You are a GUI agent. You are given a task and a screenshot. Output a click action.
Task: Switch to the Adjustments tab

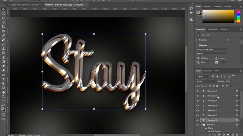(213, 29)
